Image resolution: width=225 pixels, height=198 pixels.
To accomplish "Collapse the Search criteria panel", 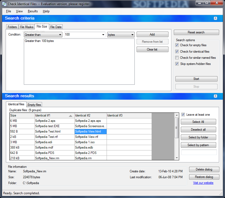I will click(215, 18).
